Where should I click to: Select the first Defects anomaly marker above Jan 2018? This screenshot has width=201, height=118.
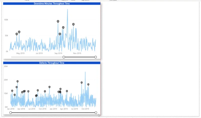12,91
